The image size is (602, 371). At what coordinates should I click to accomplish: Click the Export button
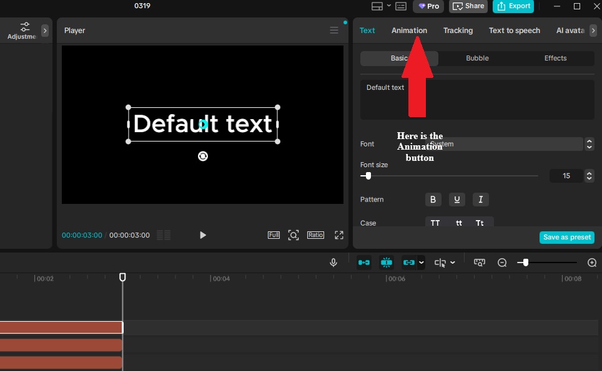pos(513,6)
